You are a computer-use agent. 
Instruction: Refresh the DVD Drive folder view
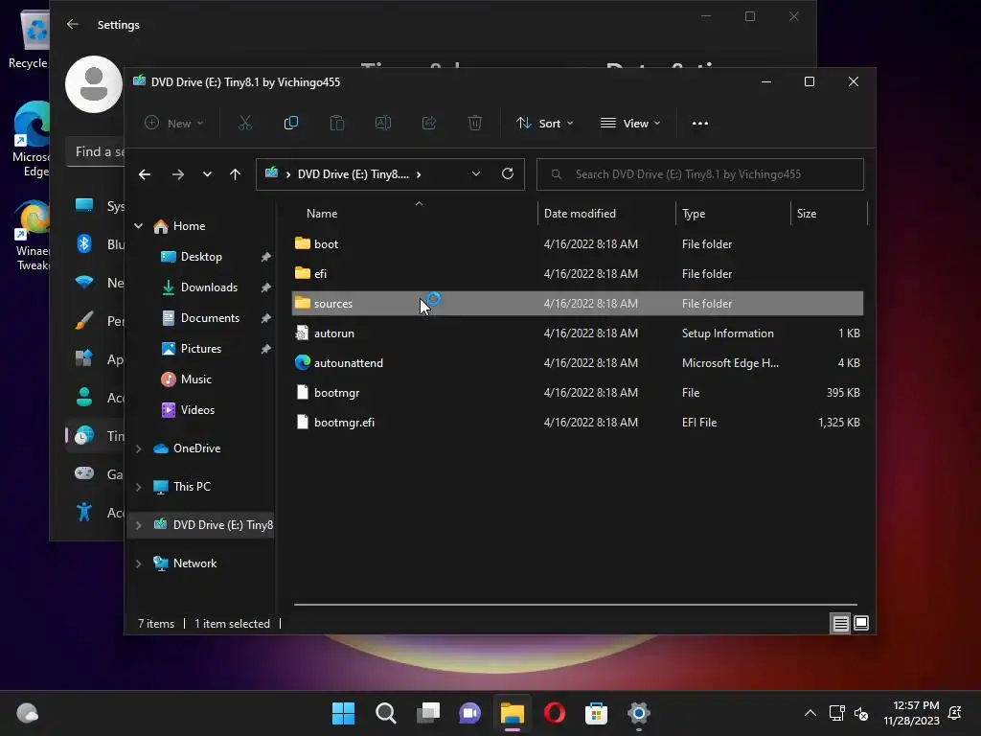[508, 174]
